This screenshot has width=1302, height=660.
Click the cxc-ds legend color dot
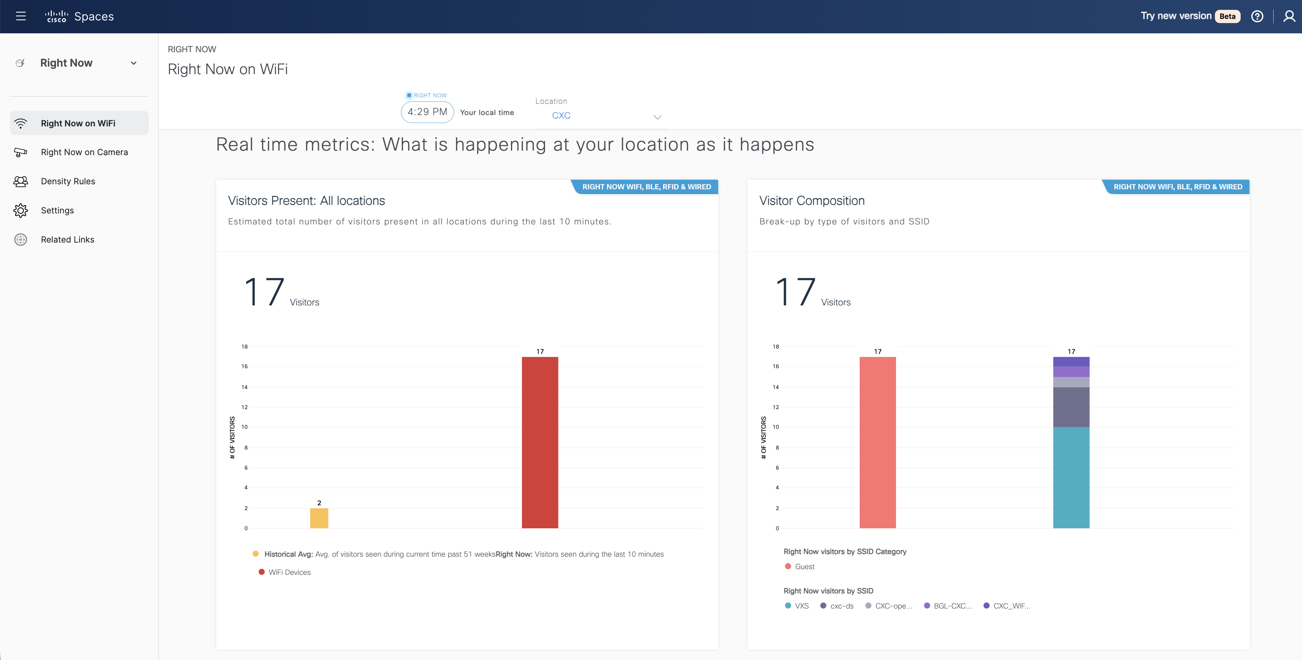click(823, 606)
